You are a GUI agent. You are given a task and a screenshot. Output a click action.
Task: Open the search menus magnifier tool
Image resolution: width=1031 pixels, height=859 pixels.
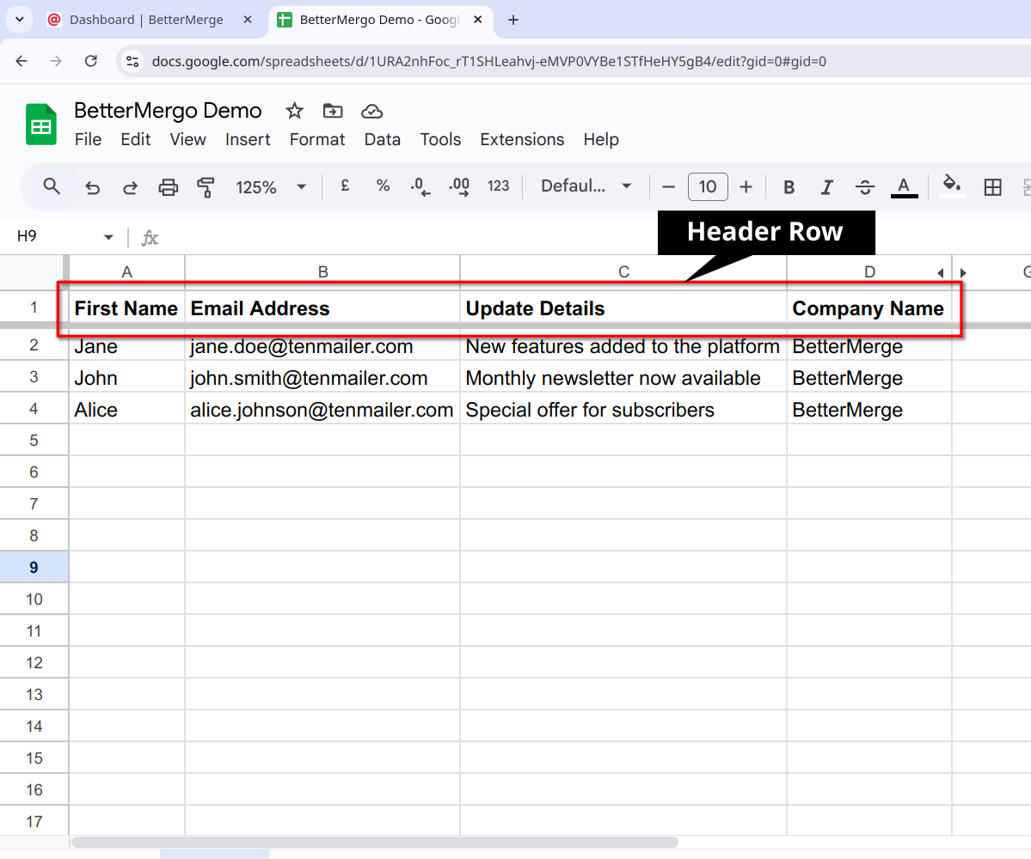click(52, 187)
